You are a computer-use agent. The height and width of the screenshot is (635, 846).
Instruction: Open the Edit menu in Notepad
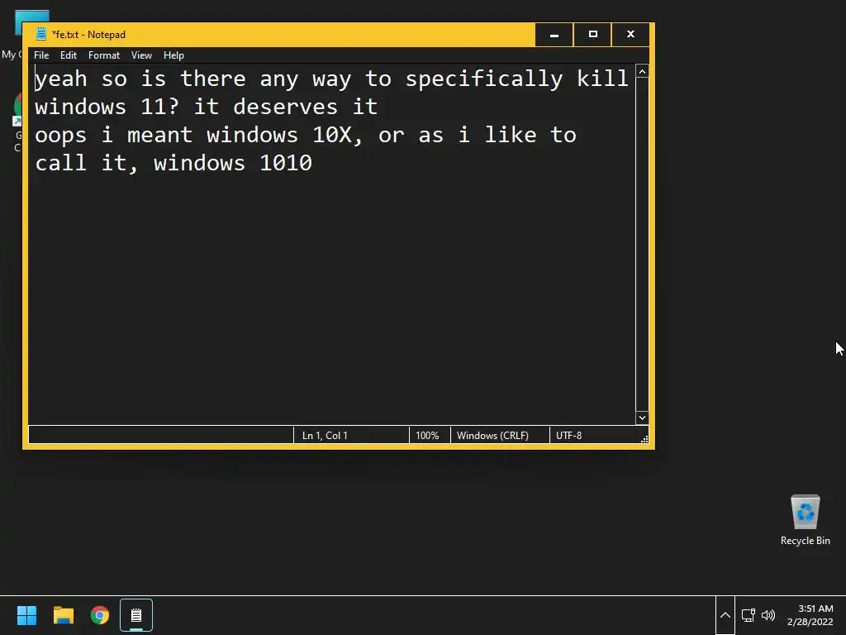point(68,55)
